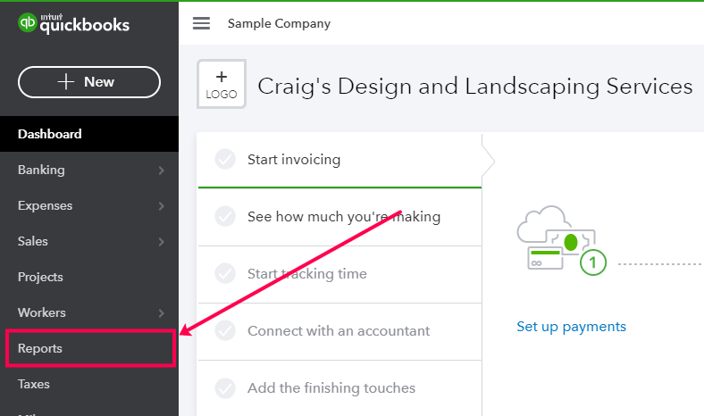Open the Sales menu item
The width and height of the screenshot is (704, 416).
tap(89, 241)
